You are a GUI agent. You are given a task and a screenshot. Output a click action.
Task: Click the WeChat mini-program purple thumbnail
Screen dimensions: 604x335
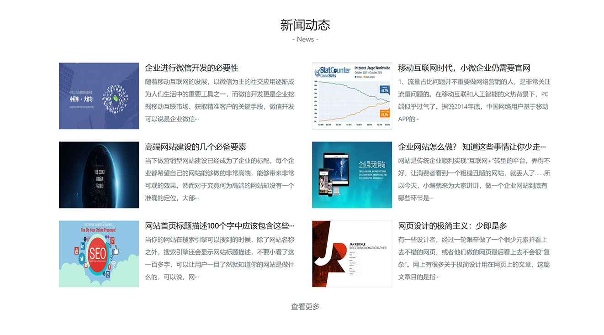point(99,96)
